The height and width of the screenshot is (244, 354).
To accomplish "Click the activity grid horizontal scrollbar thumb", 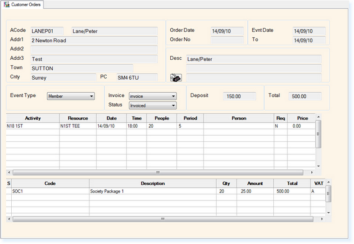I will coord(158,172).
